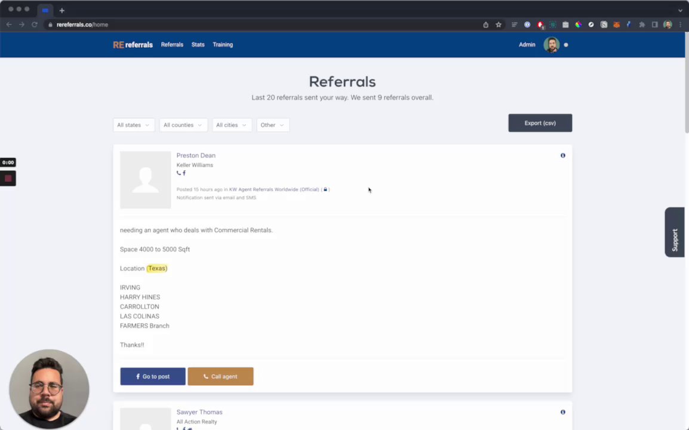Click the compass extension icon
689x430 pixels.
(591, 24)
